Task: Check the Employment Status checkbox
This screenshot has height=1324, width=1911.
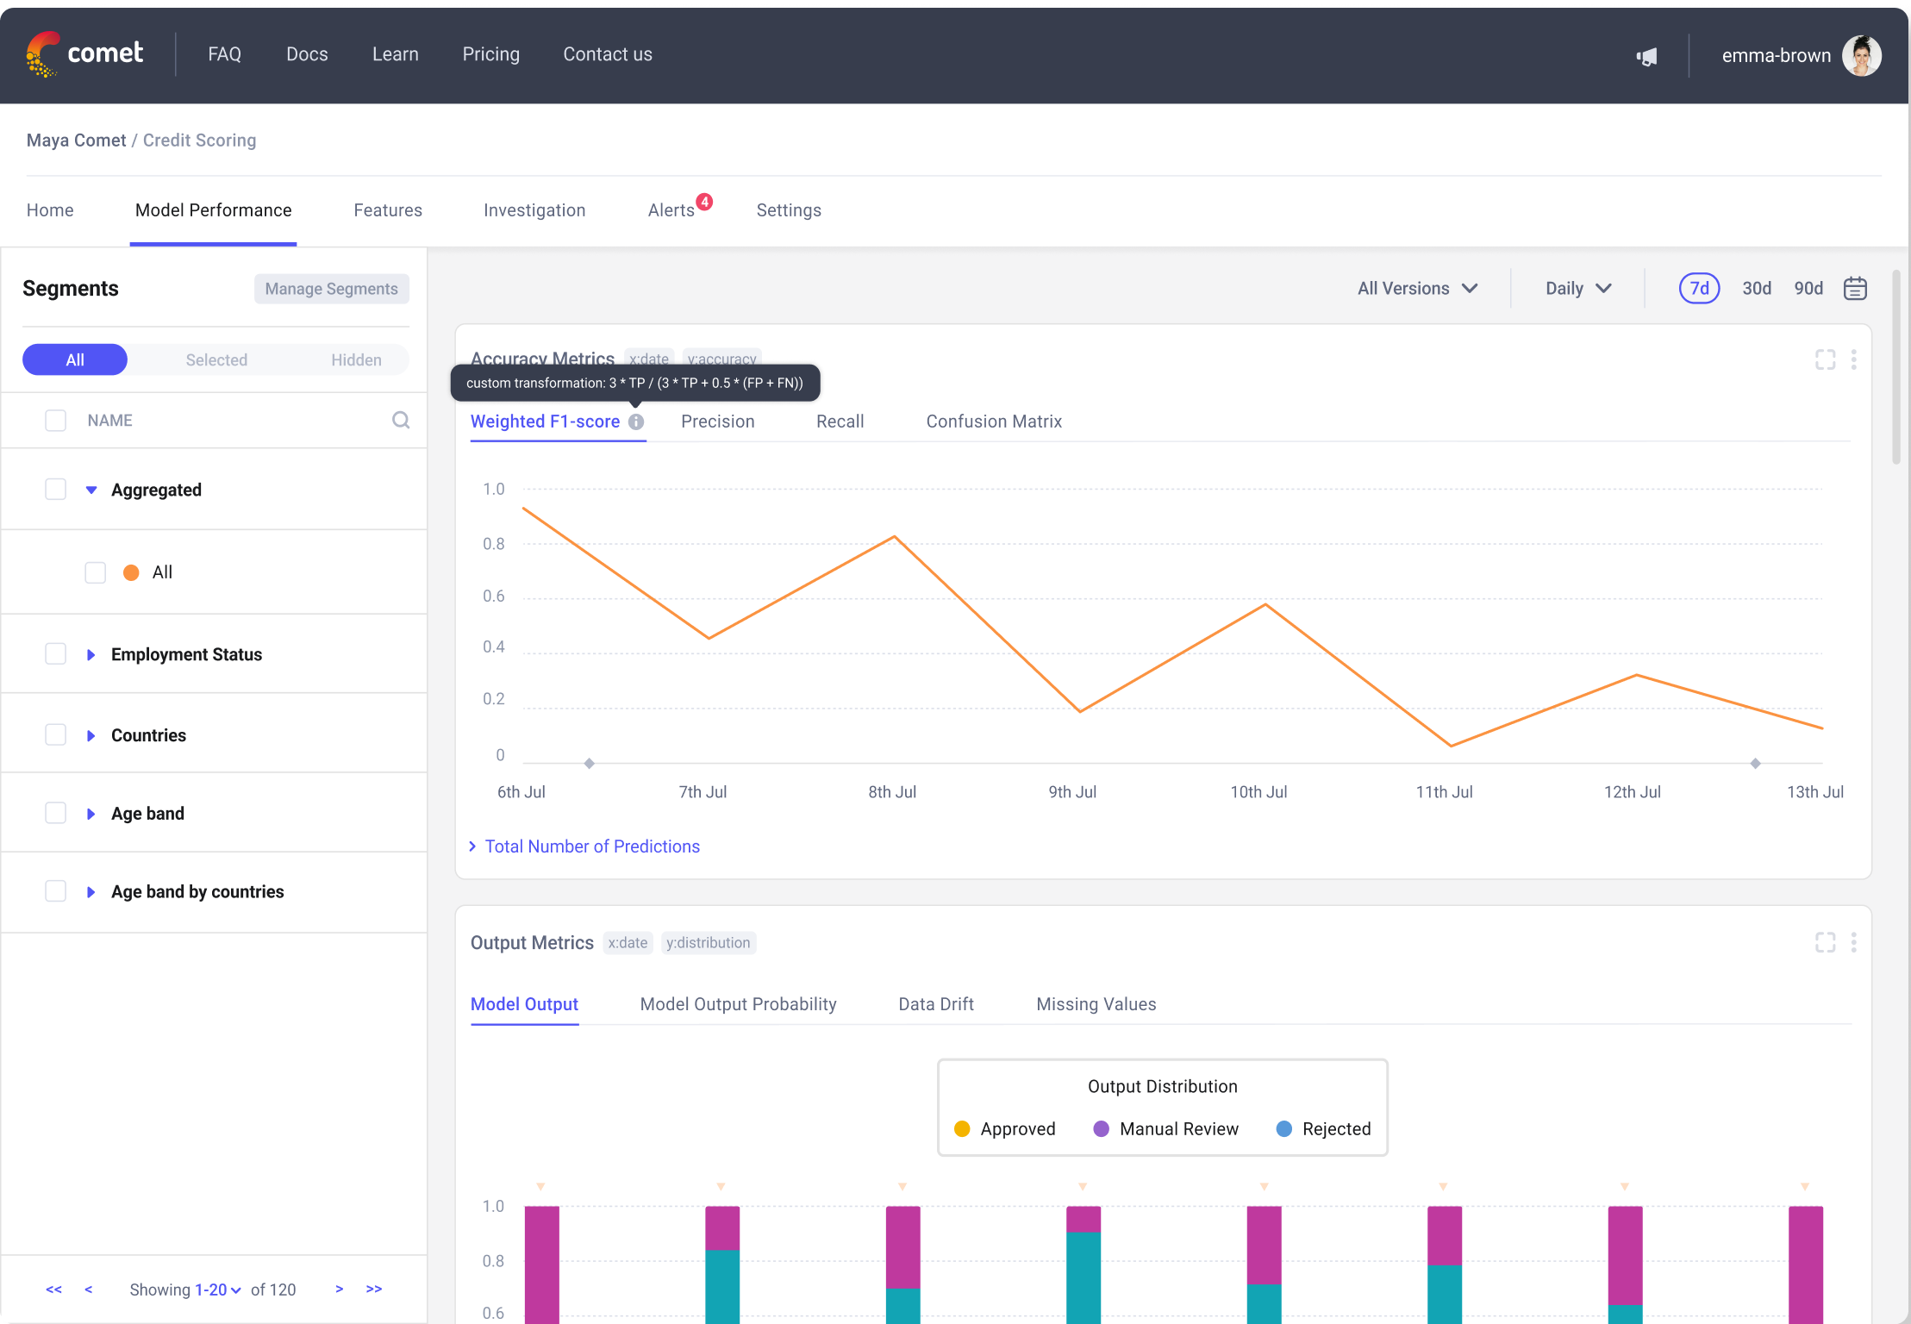Action: tap(55, 654)
